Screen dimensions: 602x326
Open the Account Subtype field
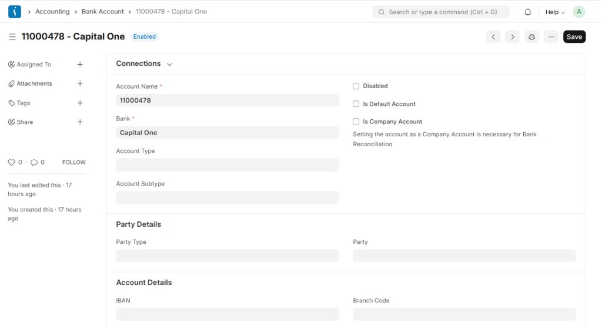click(x=228, y=197)
